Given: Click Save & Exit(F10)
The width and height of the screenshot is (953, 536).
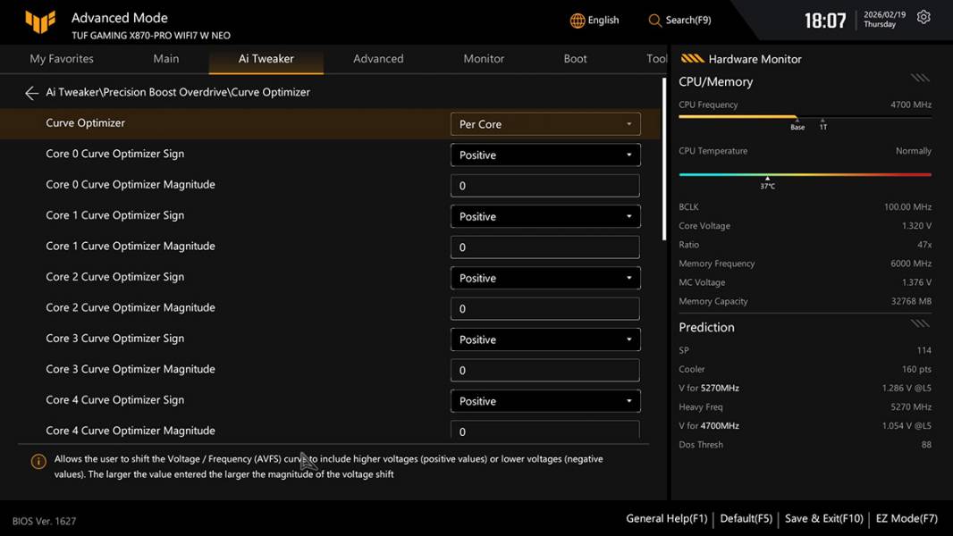Looking at the screenshot, I should point(823,518).
